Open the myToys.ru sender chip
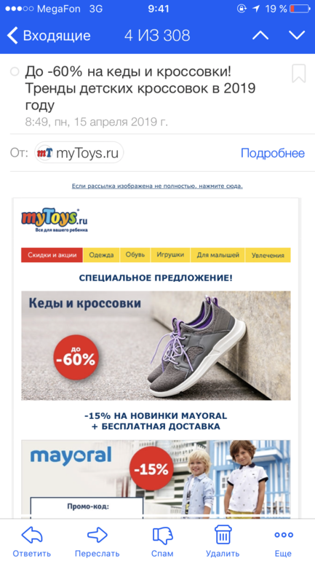The height and width of the screenshot is (561, 315). (x=79, y=153)
